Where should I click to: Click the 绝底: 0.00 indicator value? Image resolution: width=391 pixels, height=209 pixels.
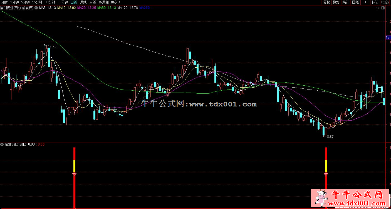pyautogui.click(x=27, y=144)
